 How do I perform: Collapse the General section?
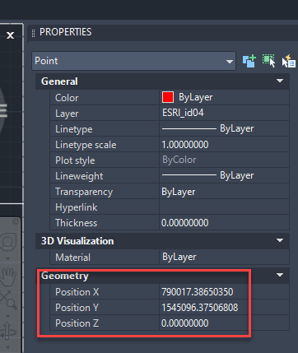[280, 81]
